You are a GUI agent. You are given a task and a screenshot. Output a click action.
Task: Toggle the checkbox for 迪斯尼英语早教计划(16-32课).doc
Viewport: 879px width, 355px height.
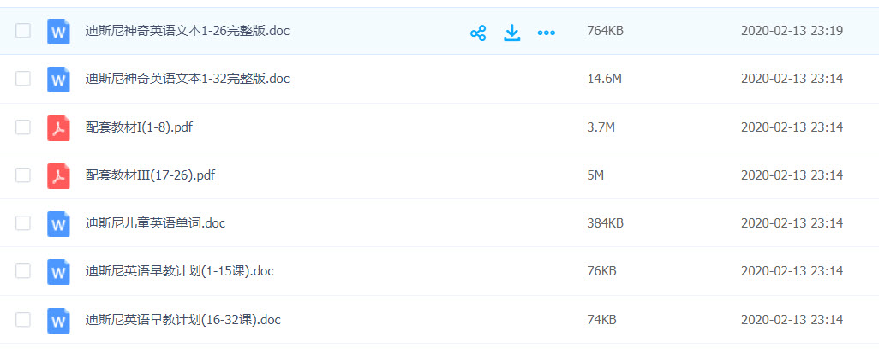point(23,320)
